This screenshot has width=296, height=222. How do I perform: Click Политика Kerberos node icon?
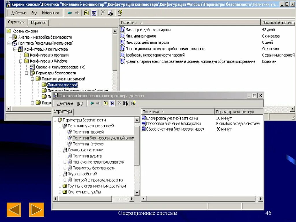(x=69, y=144)
